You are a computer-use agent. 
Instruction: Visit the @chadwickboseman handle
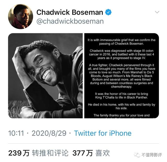[x=70, y=21]
